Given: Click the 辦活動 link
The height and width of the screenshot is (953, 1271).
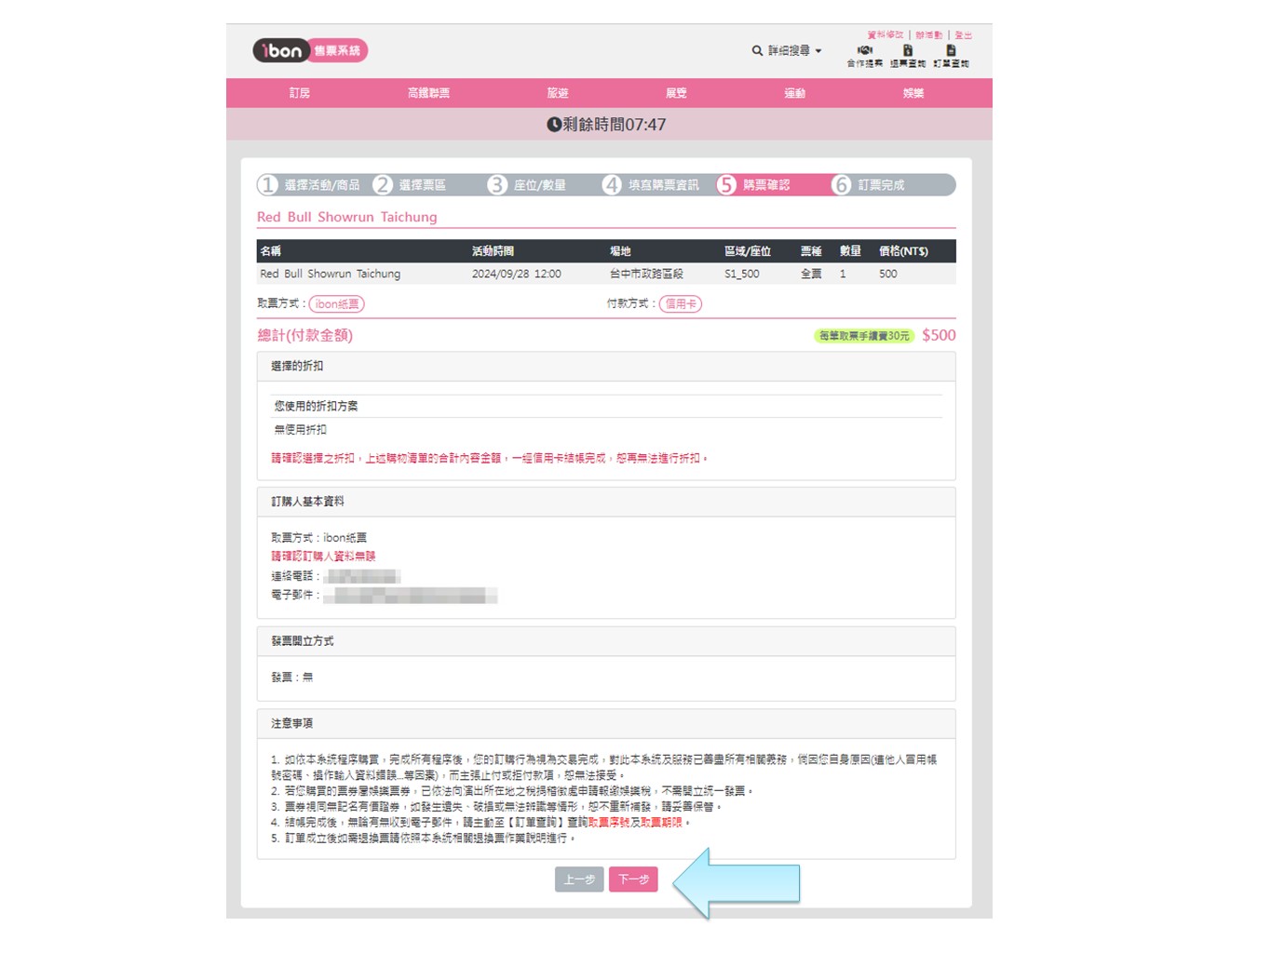Looking at the screenshot, I should coord(928,34).
